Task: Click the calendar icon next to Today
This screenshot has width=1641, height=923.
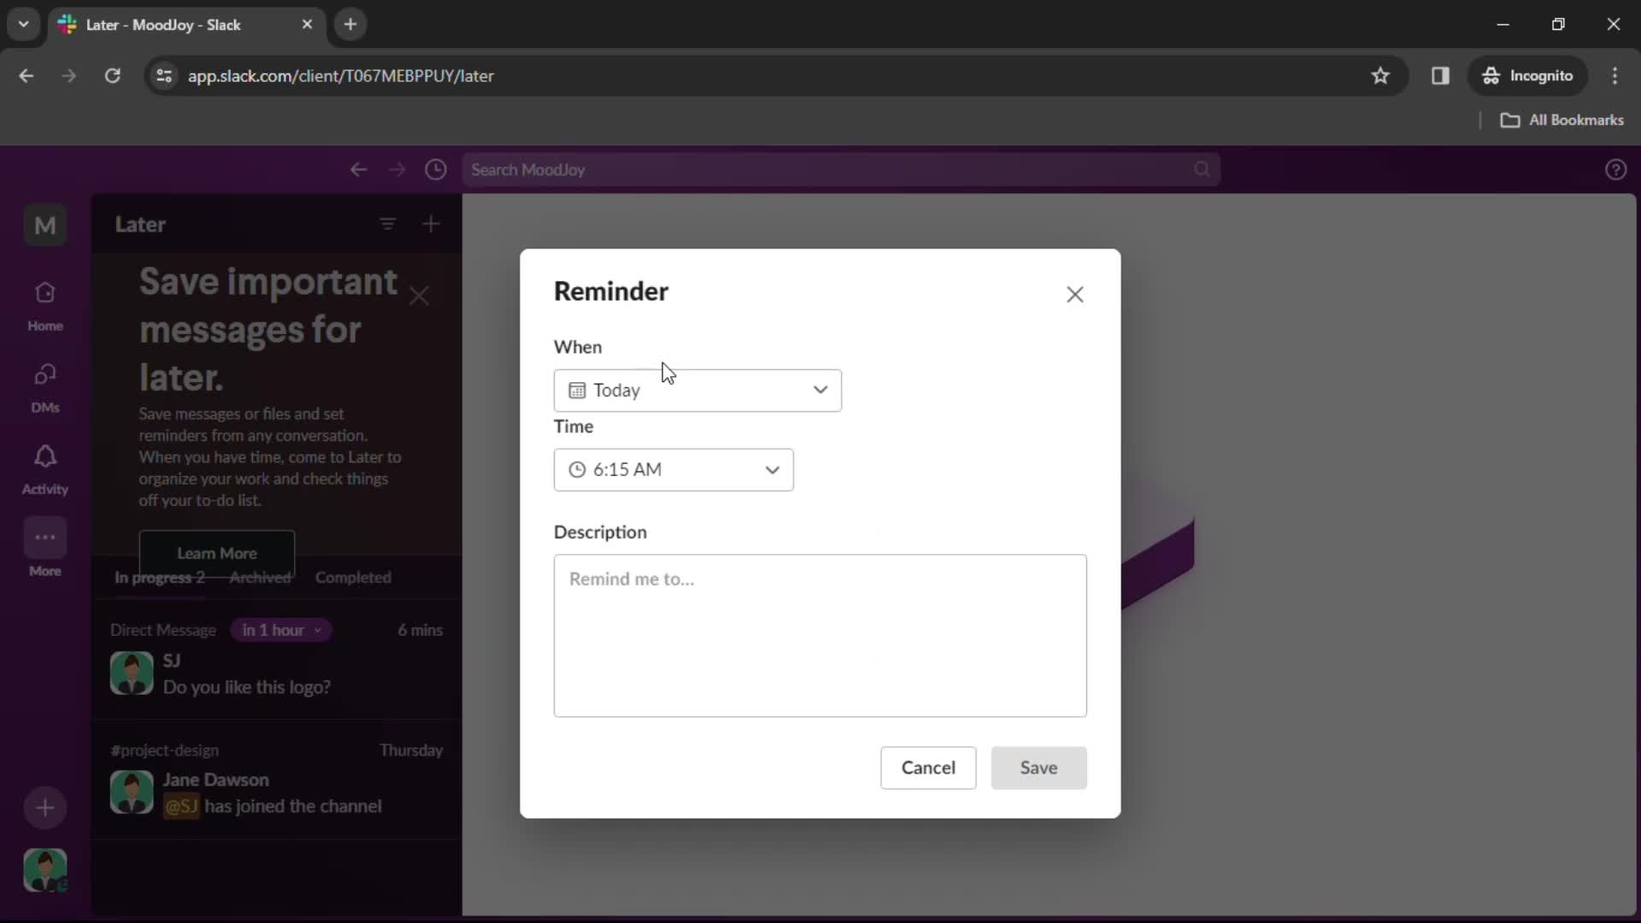Action: [577, 390]
